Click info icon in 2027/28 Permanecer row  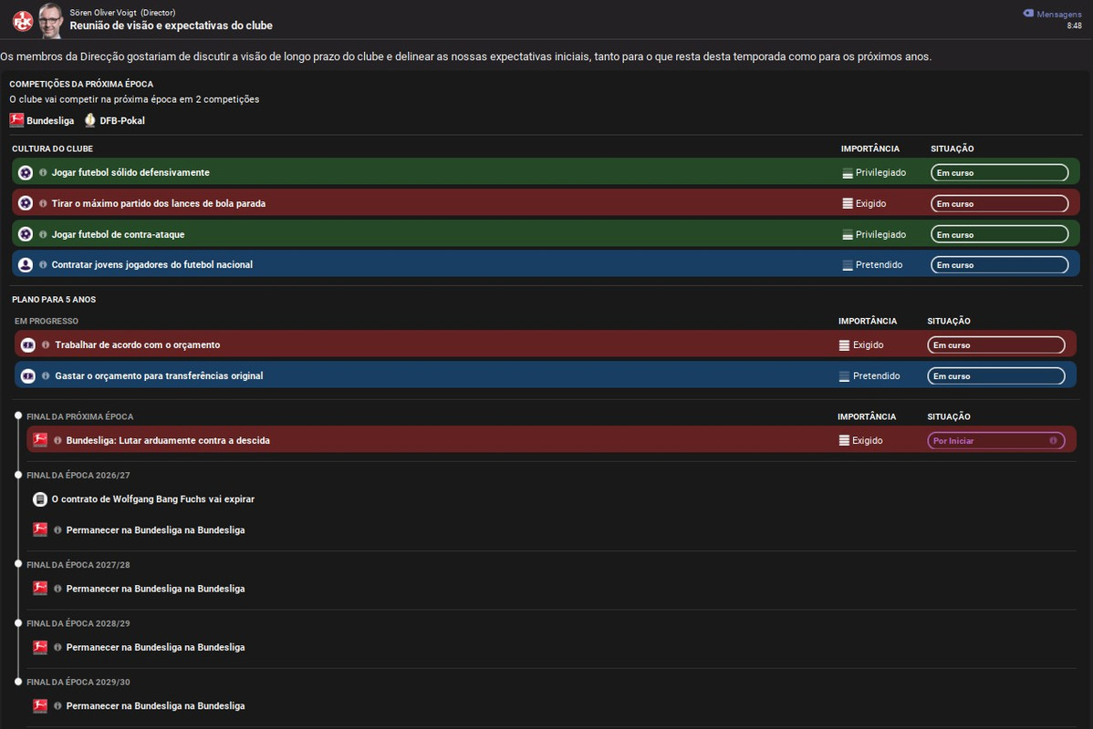[x=57, y=589]
